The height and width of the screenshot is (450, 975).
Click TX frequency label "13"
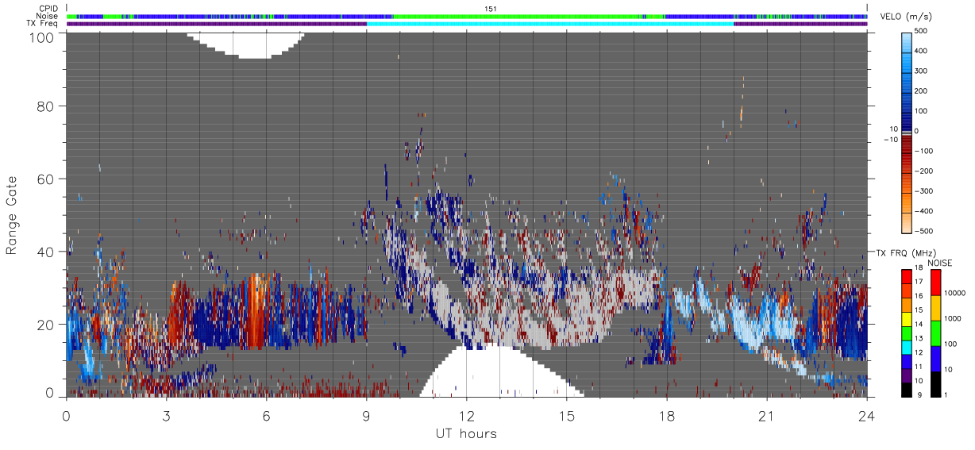[x=919, y=339]
